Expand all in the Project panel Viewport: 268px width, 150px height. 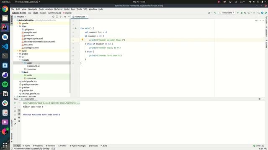point(57,17)
